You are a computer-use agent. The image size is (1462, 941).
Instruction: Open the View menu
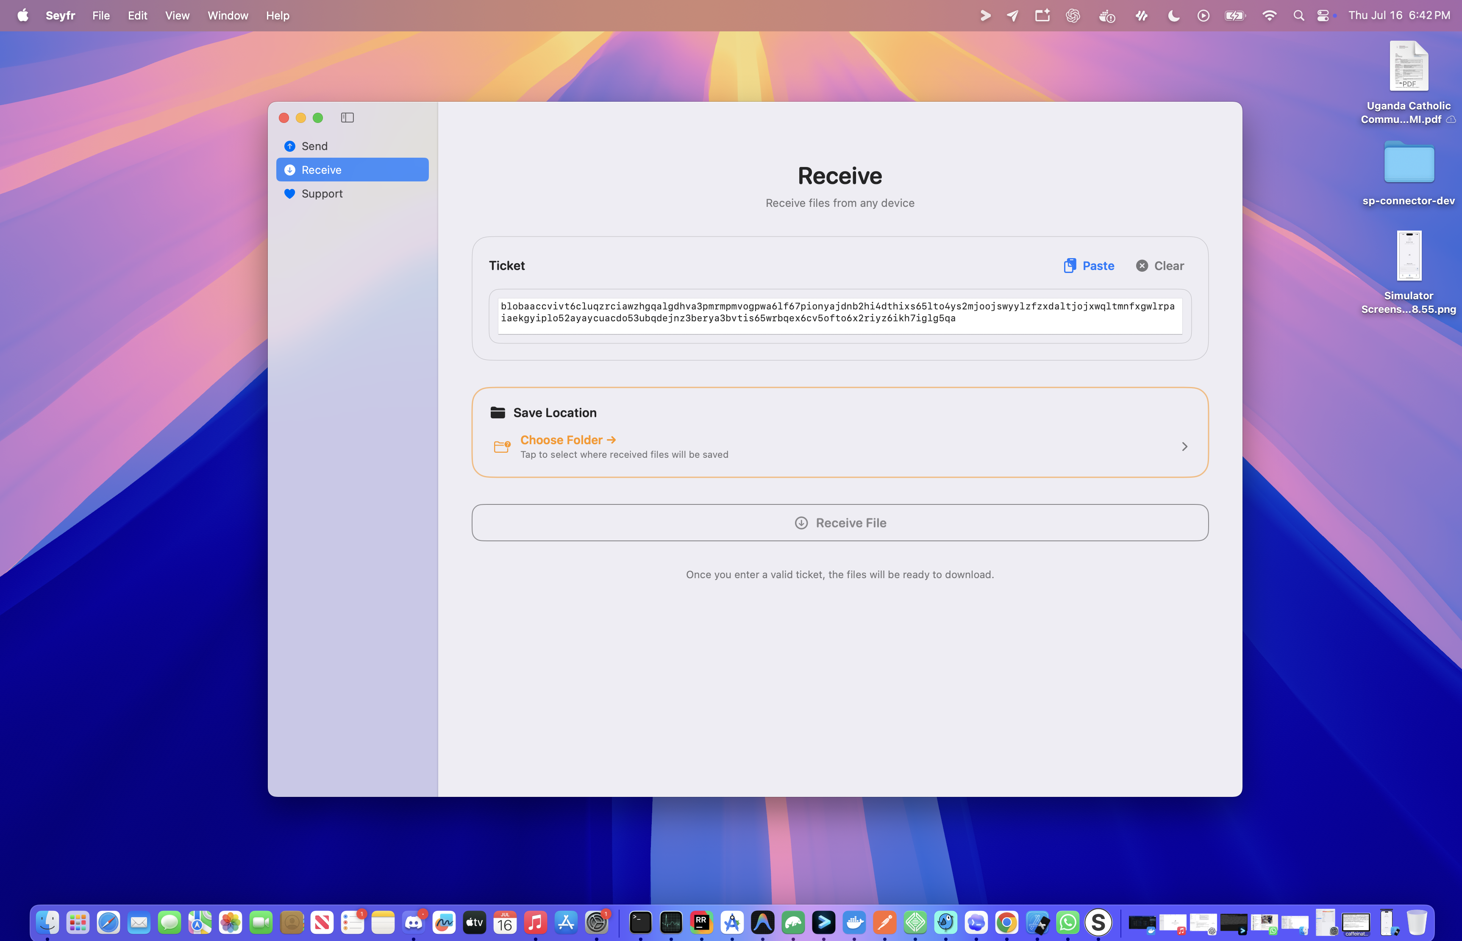tap(177, 15)
